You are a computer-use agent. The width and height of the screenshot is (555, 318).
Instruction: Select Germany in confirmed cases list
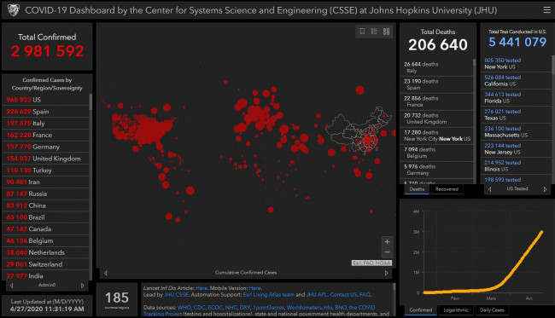(46, 147)
